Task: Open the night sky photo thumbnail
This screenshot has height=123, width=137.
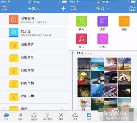Action: click(x=84, y=64)
